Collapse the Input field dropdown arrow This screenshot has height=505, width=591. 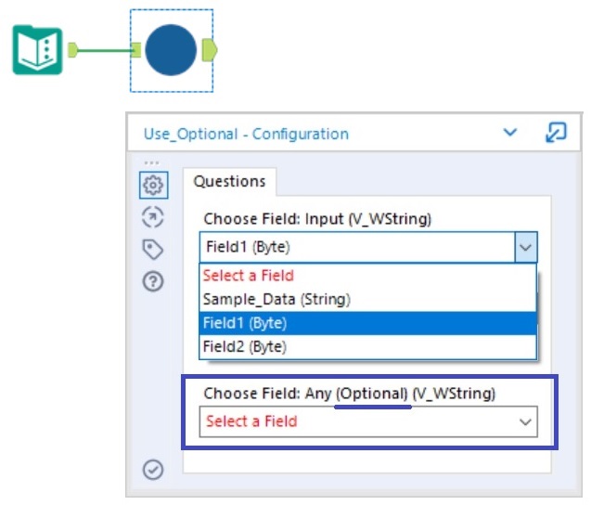point(525,248)
